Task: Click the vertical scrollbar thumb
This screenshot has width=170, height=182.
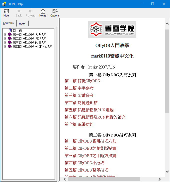Action: [x=167, y=71]
